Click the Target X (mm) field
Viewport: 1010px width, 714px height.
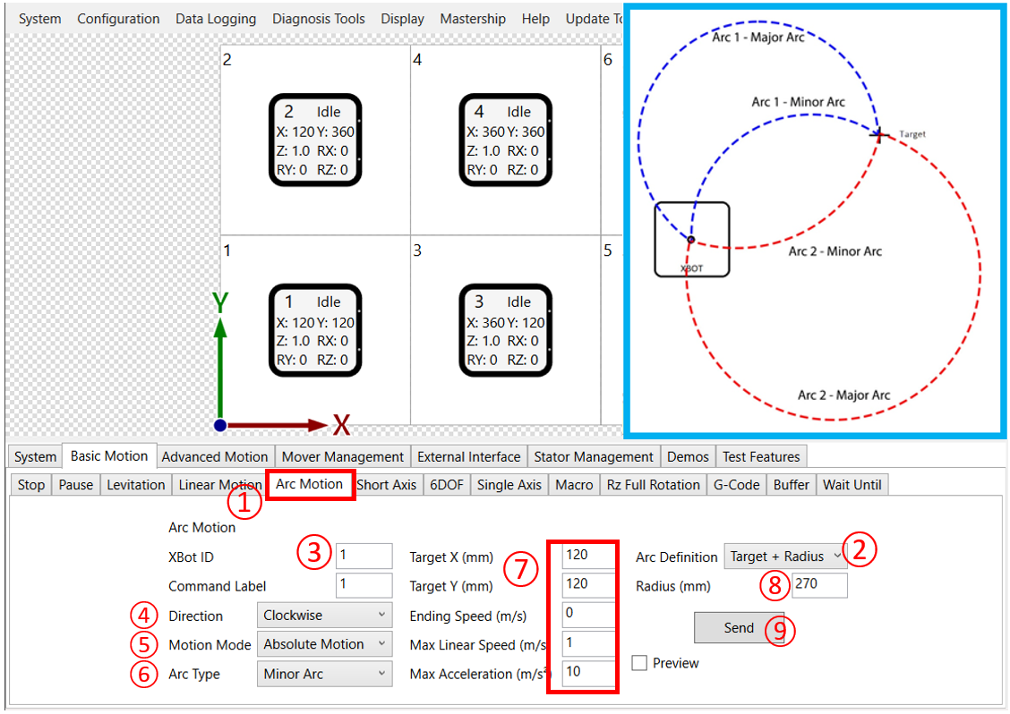587,555
